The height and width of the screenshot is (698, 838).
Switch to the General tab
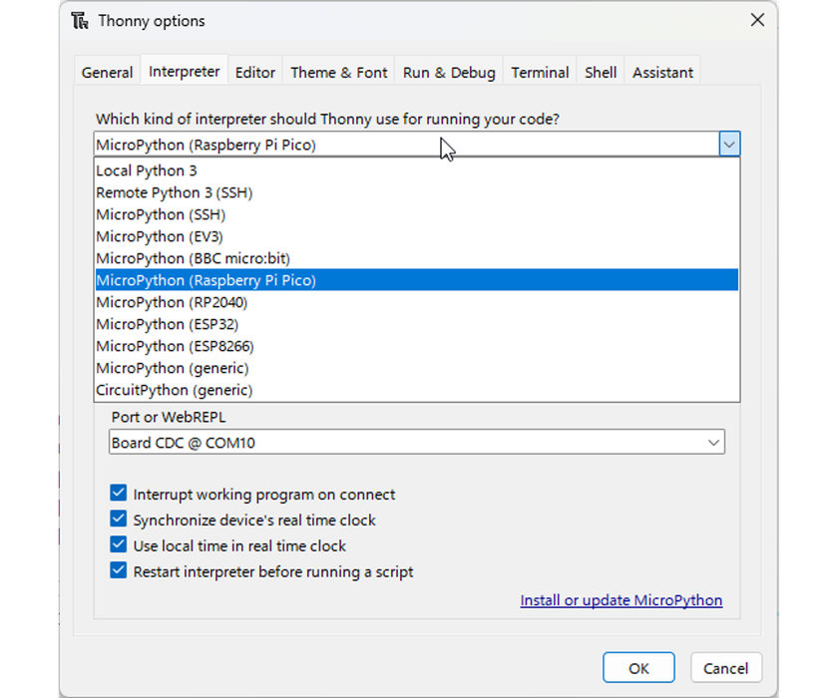coord(107,72)
